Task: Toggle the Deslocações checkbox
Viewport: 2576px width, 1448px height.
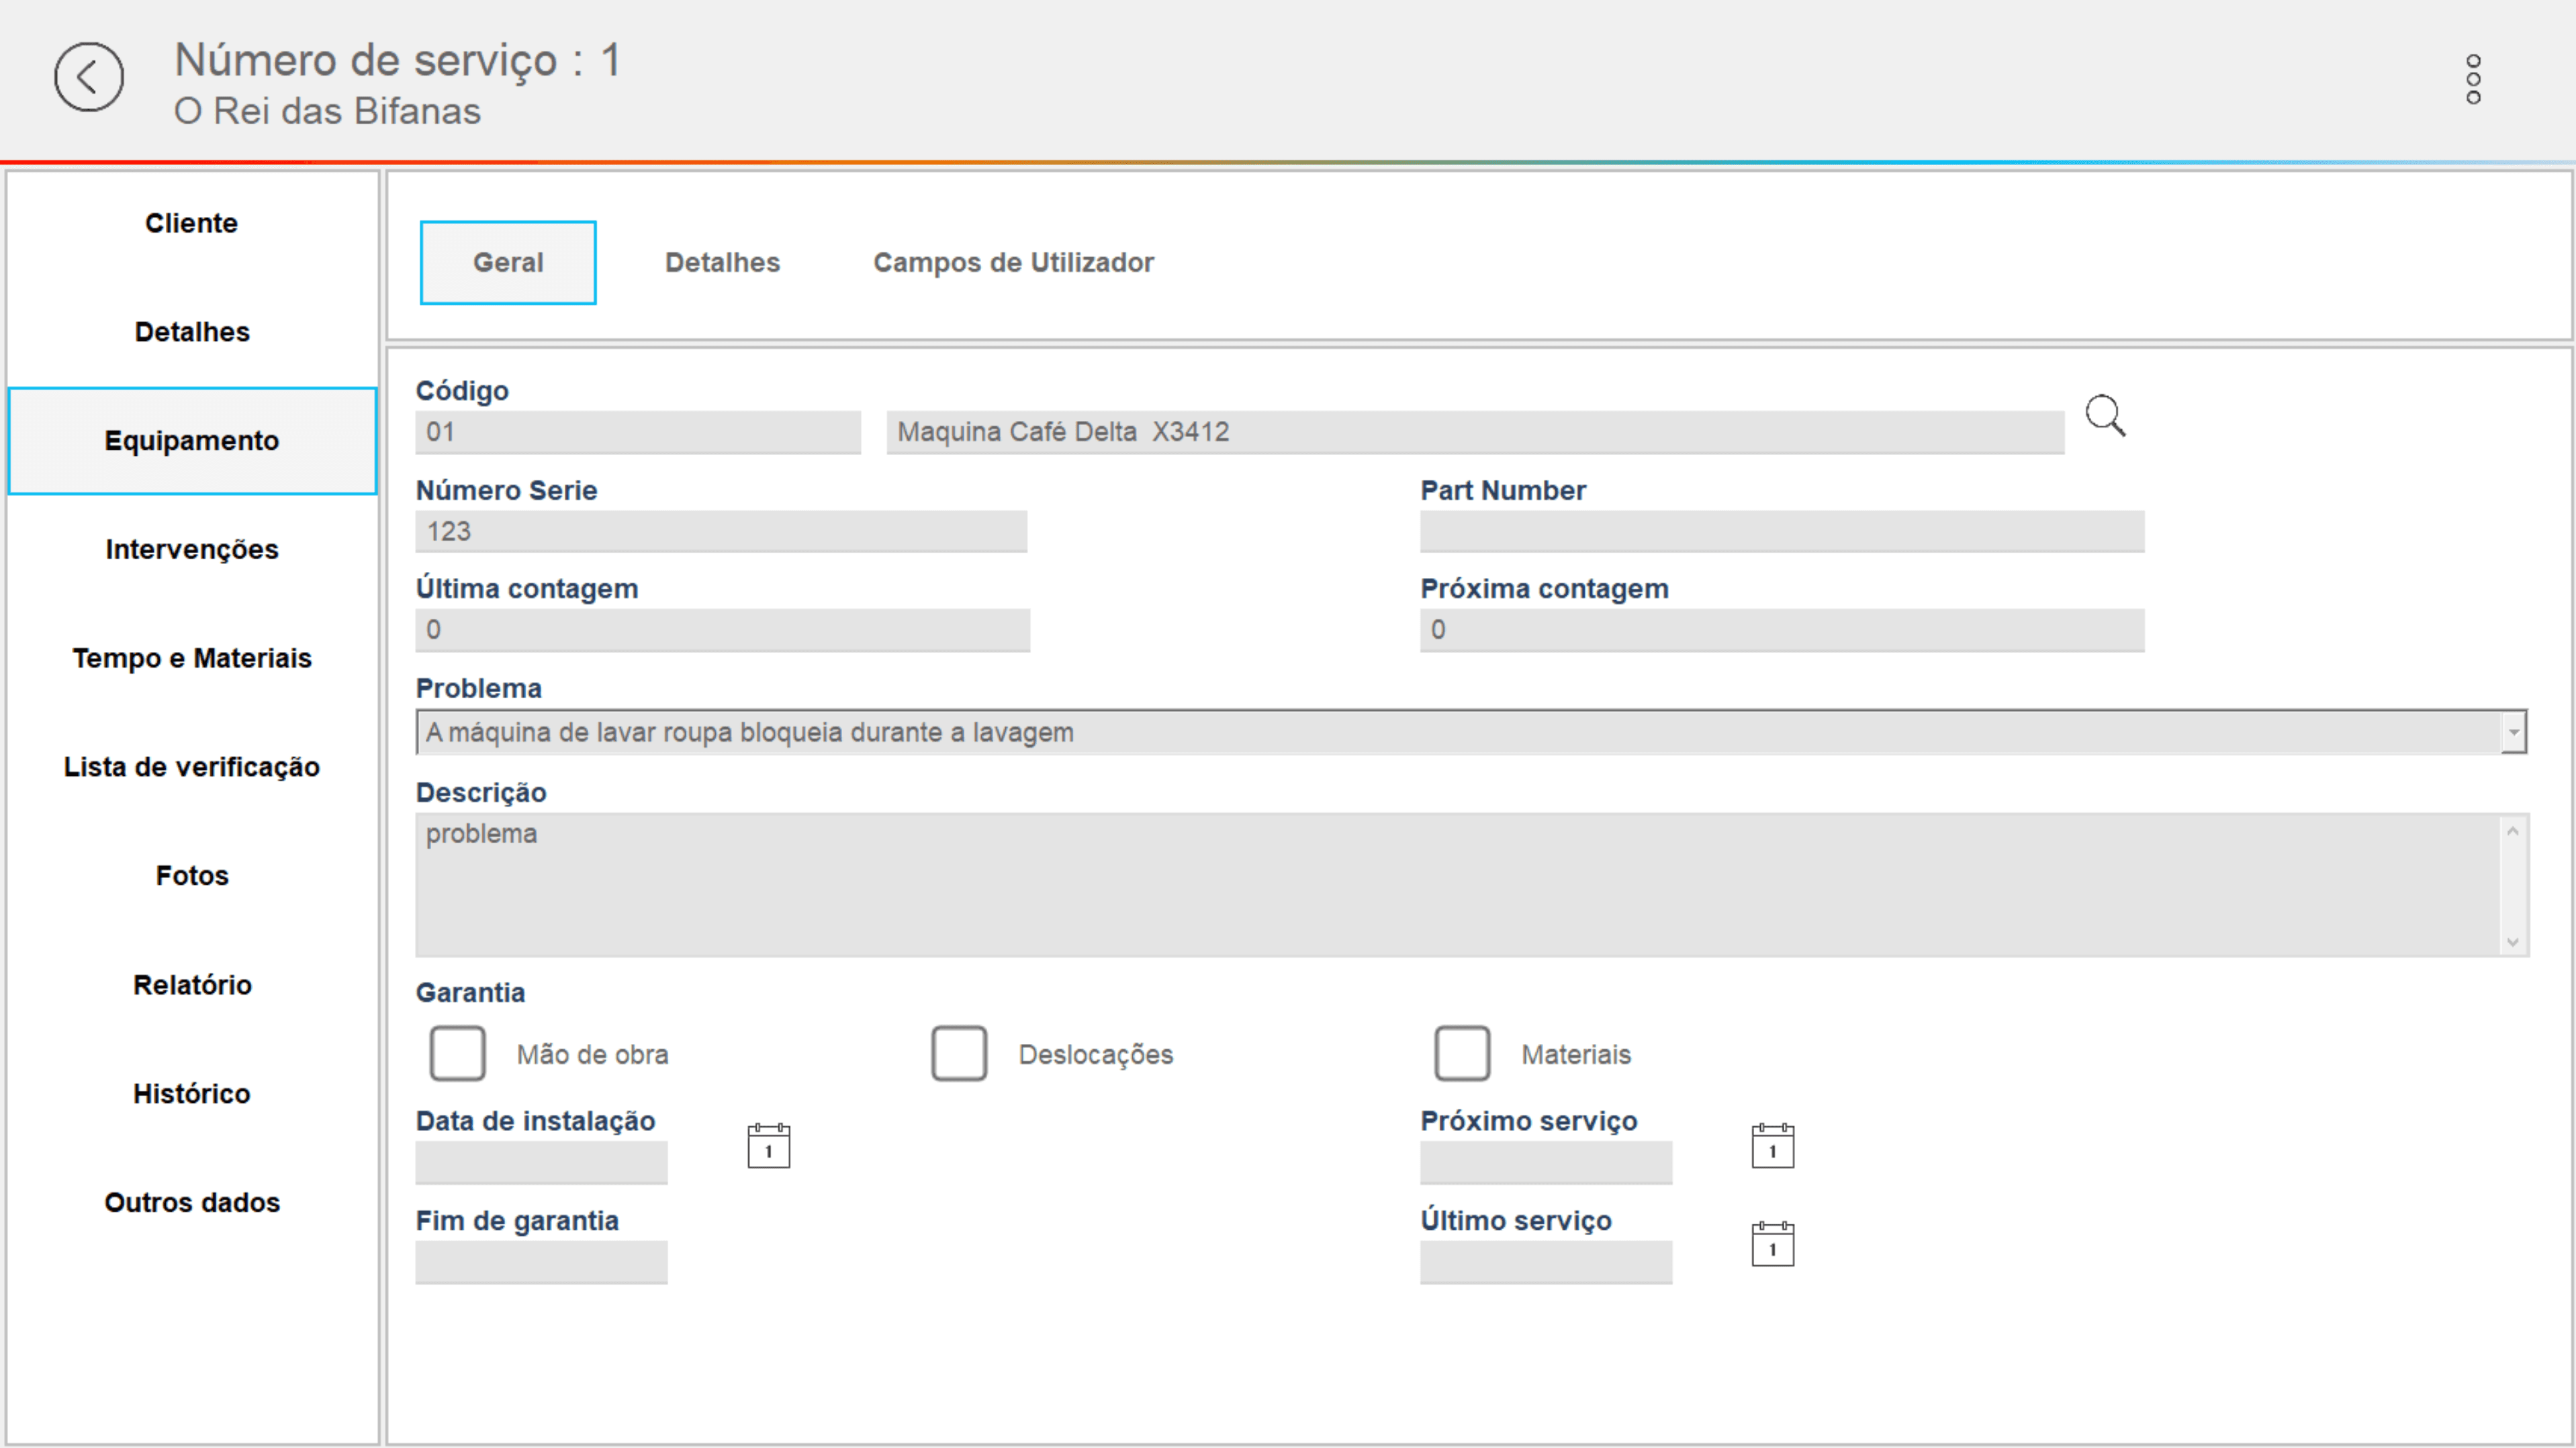Action: [x=959, y=1053]
